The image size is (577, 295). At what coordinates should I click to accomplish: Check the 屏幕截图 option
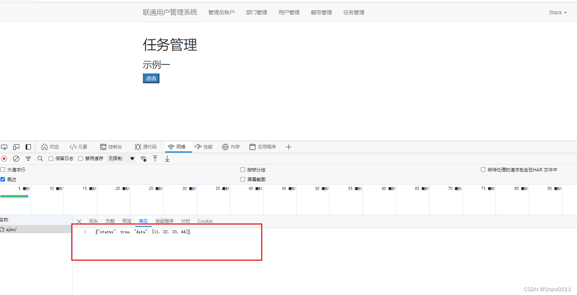(243, 179)
